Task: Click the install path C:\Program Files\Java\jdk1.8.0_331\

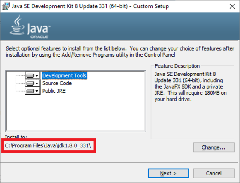Action: 48,145
